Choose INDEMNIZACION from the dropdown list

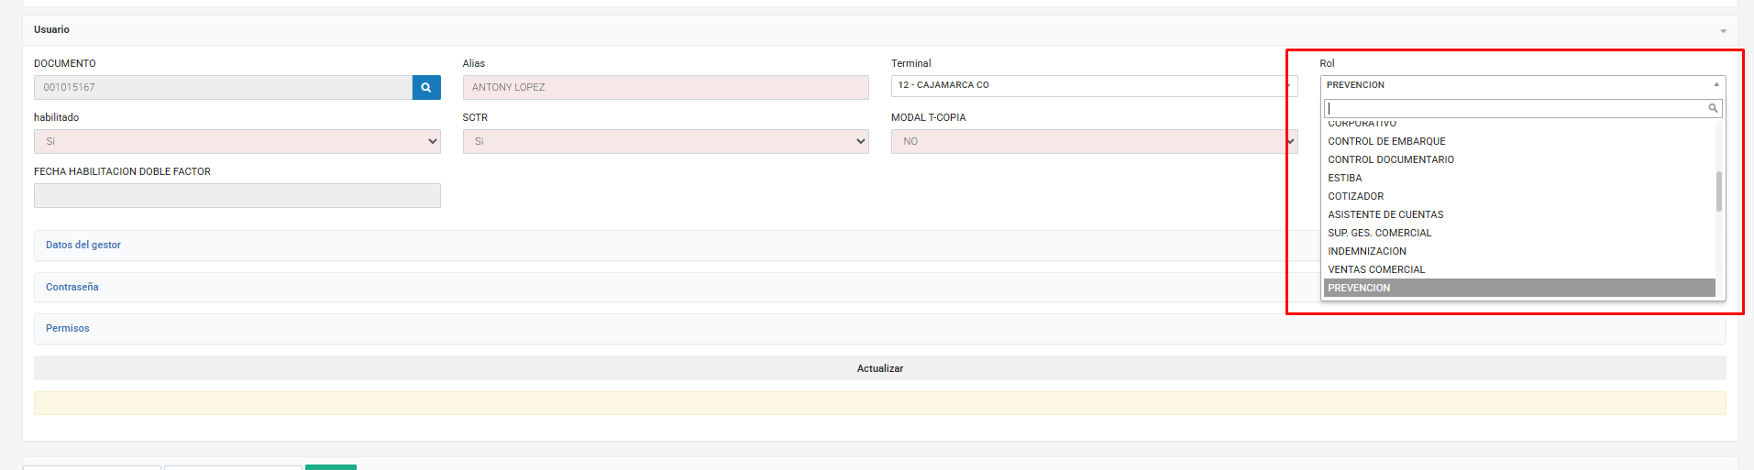[1367, 251]
